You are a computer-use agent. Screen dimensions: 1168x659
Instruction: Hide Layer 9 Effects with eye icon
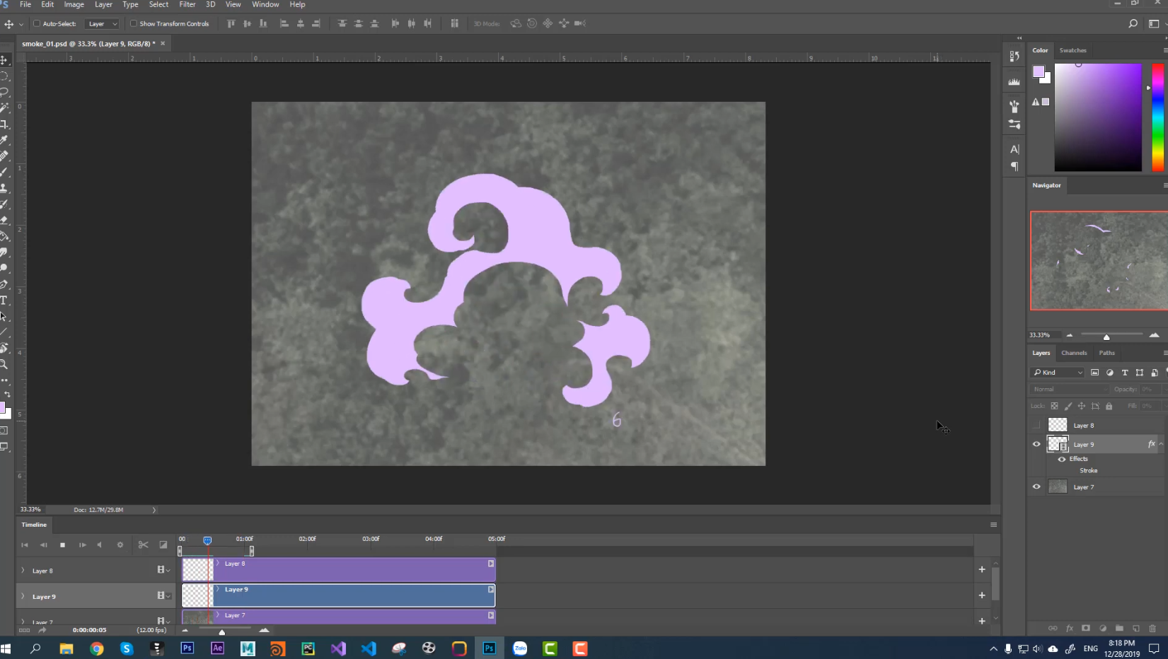tap(1061, 459)
